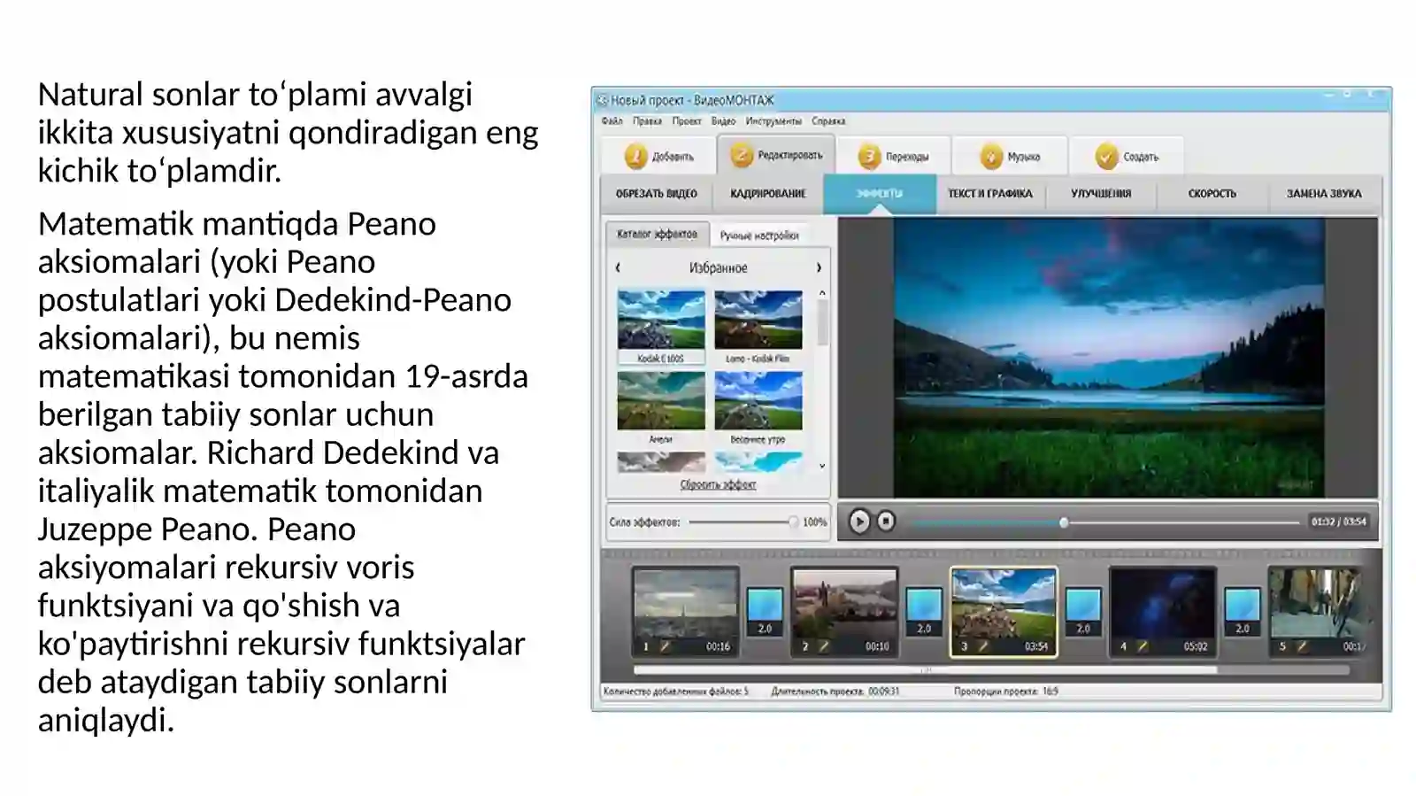Click the effects list scroll-down arrow

pos(822,466)
